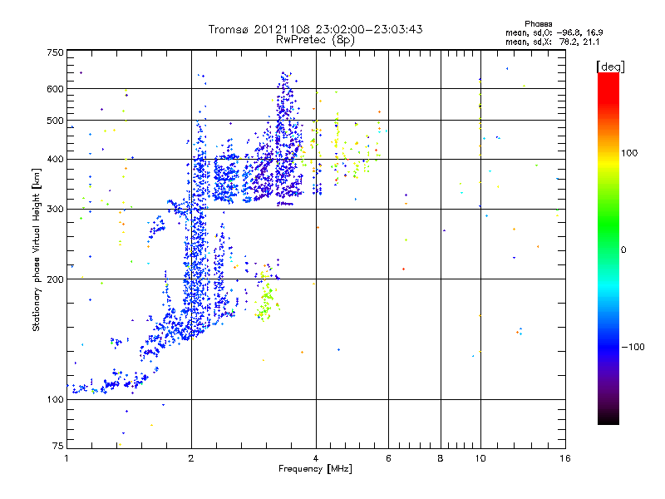Viewport: 665px width, 499px height.
Task: Click the y-axis tick label '600'
Action: pos(55,89)
